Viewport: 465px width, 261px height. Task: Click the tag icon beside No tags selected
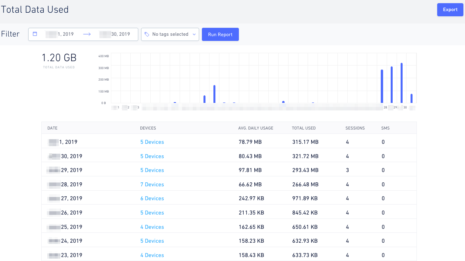point(147,35)
